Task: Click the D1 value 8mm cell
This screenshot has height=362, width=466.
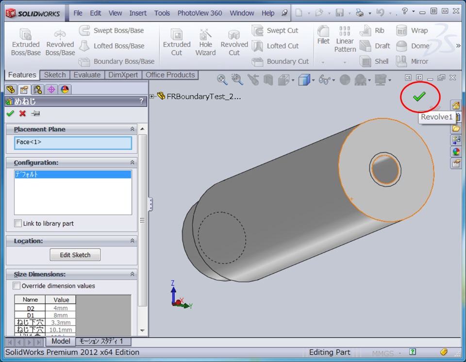Action: [60, 315]
